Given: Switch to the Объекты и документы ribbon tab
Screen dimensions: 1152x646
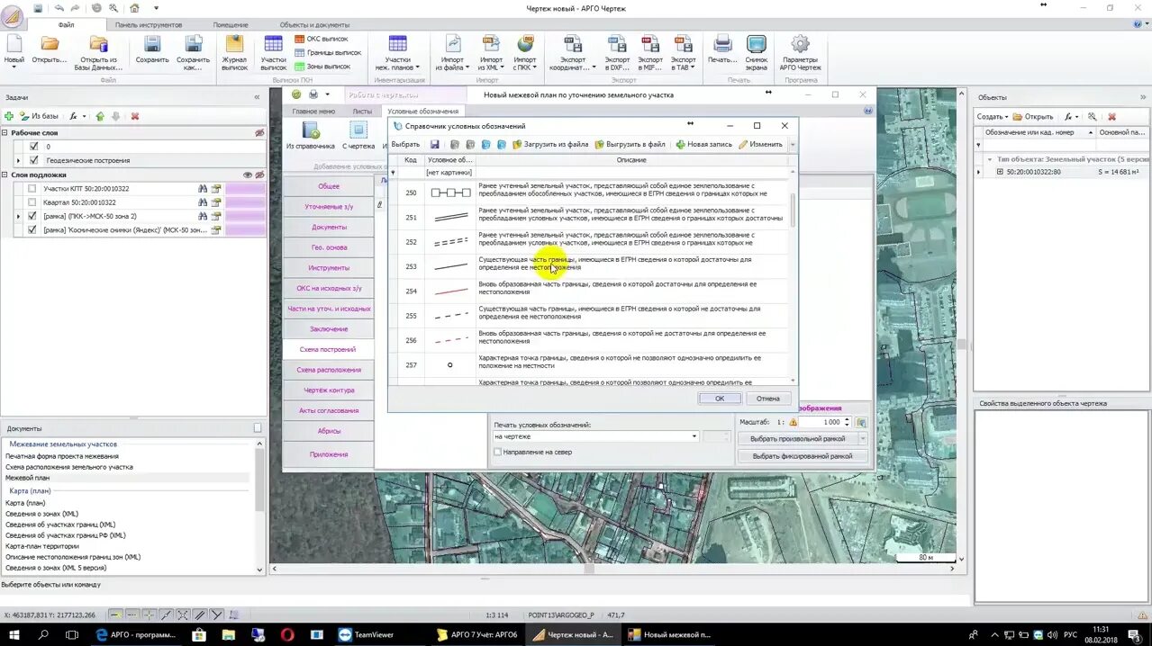Looking at the screenshot, I should pos(314,24).
